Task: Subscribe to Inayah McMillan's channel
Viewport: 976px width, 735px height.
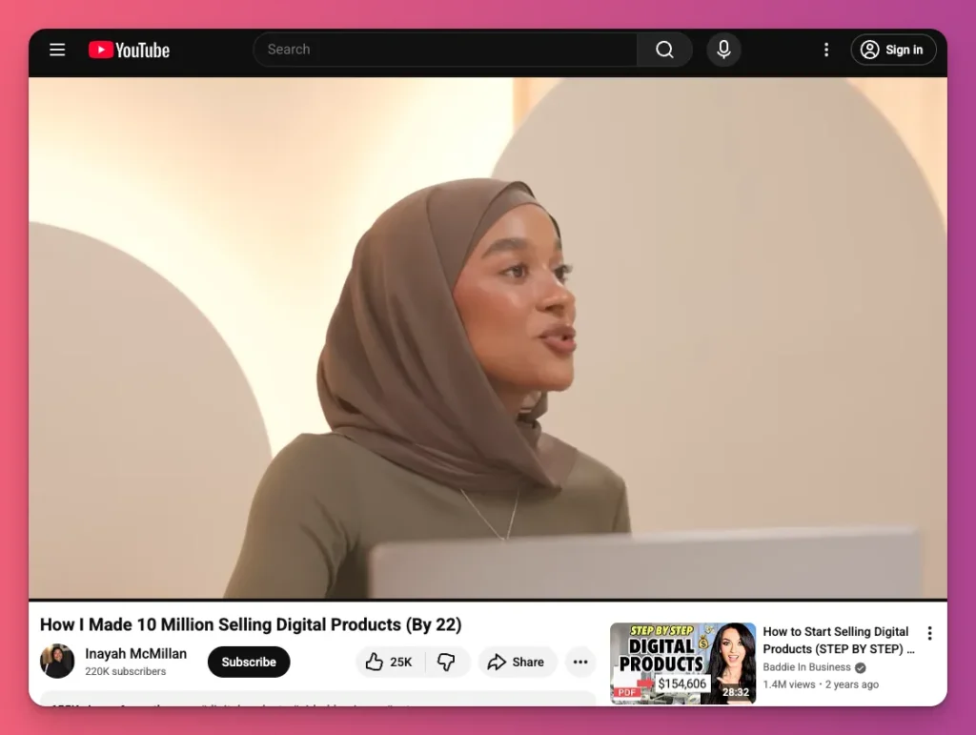Action: point(248,662)
